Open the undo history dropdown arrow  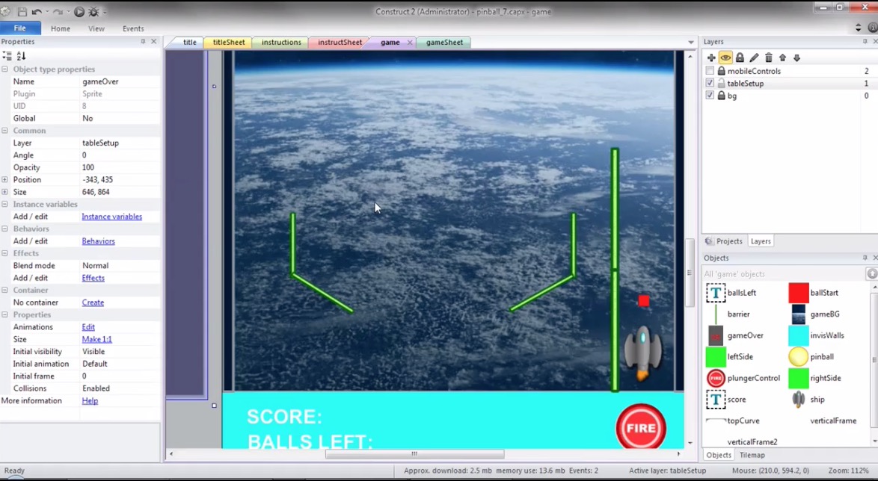tap(47, 12)
